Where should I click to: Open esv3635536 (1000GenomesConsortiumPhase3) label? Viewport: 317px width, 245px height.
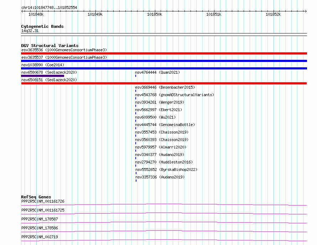coord(64,50)
